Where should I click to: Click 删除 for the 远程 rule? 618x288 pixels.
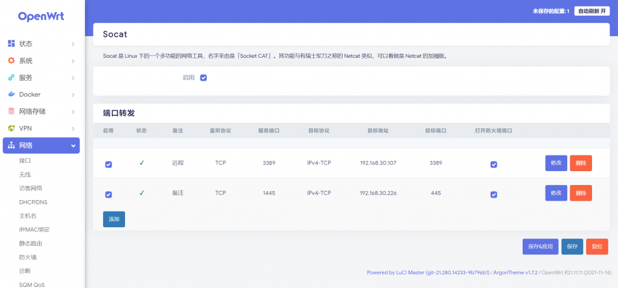[x=581, y=163]
